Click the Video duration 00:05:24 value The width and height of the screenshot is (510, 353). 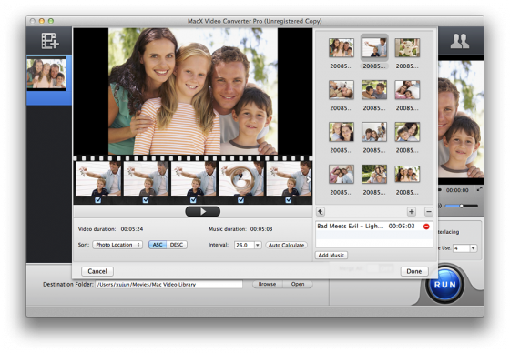132,229
